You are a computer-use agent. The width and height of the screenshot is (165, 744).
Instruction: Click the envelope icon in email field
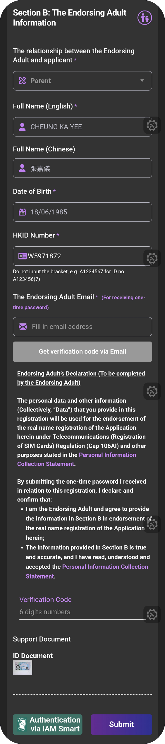[x=23, y=327]
